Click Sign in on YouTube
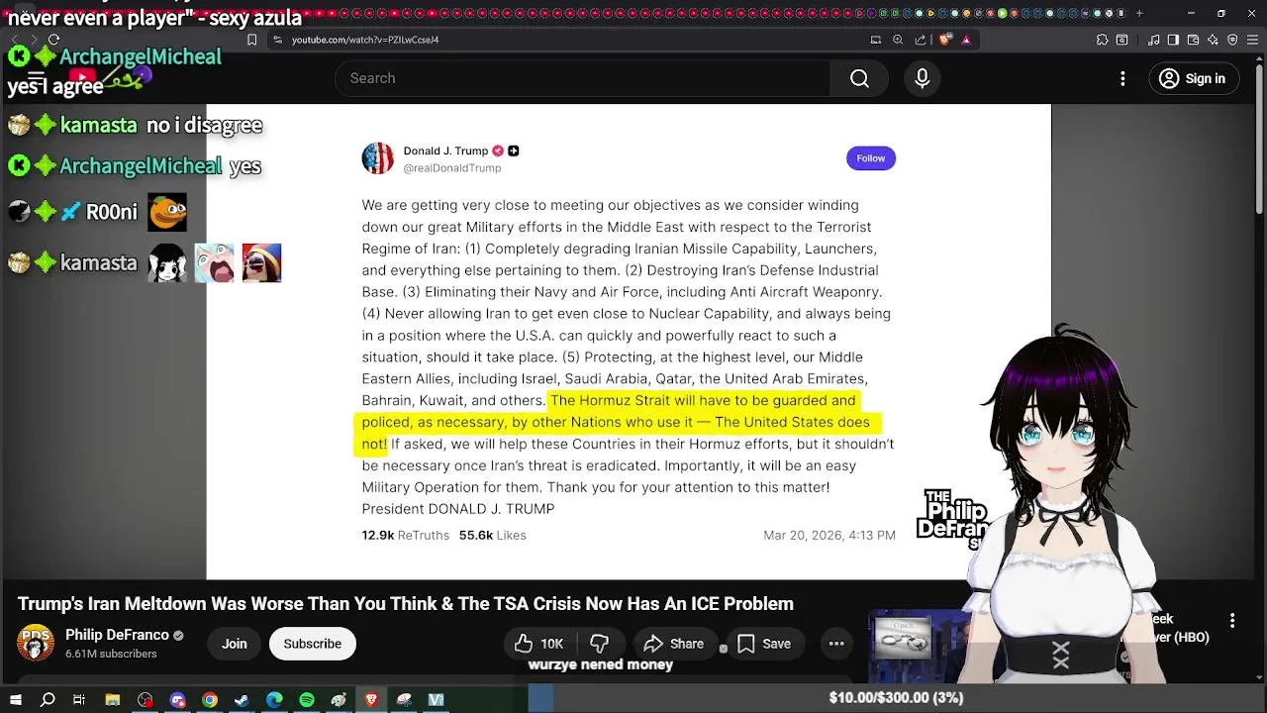This screenshot has width=1267, height=713. click(1192, 78)
